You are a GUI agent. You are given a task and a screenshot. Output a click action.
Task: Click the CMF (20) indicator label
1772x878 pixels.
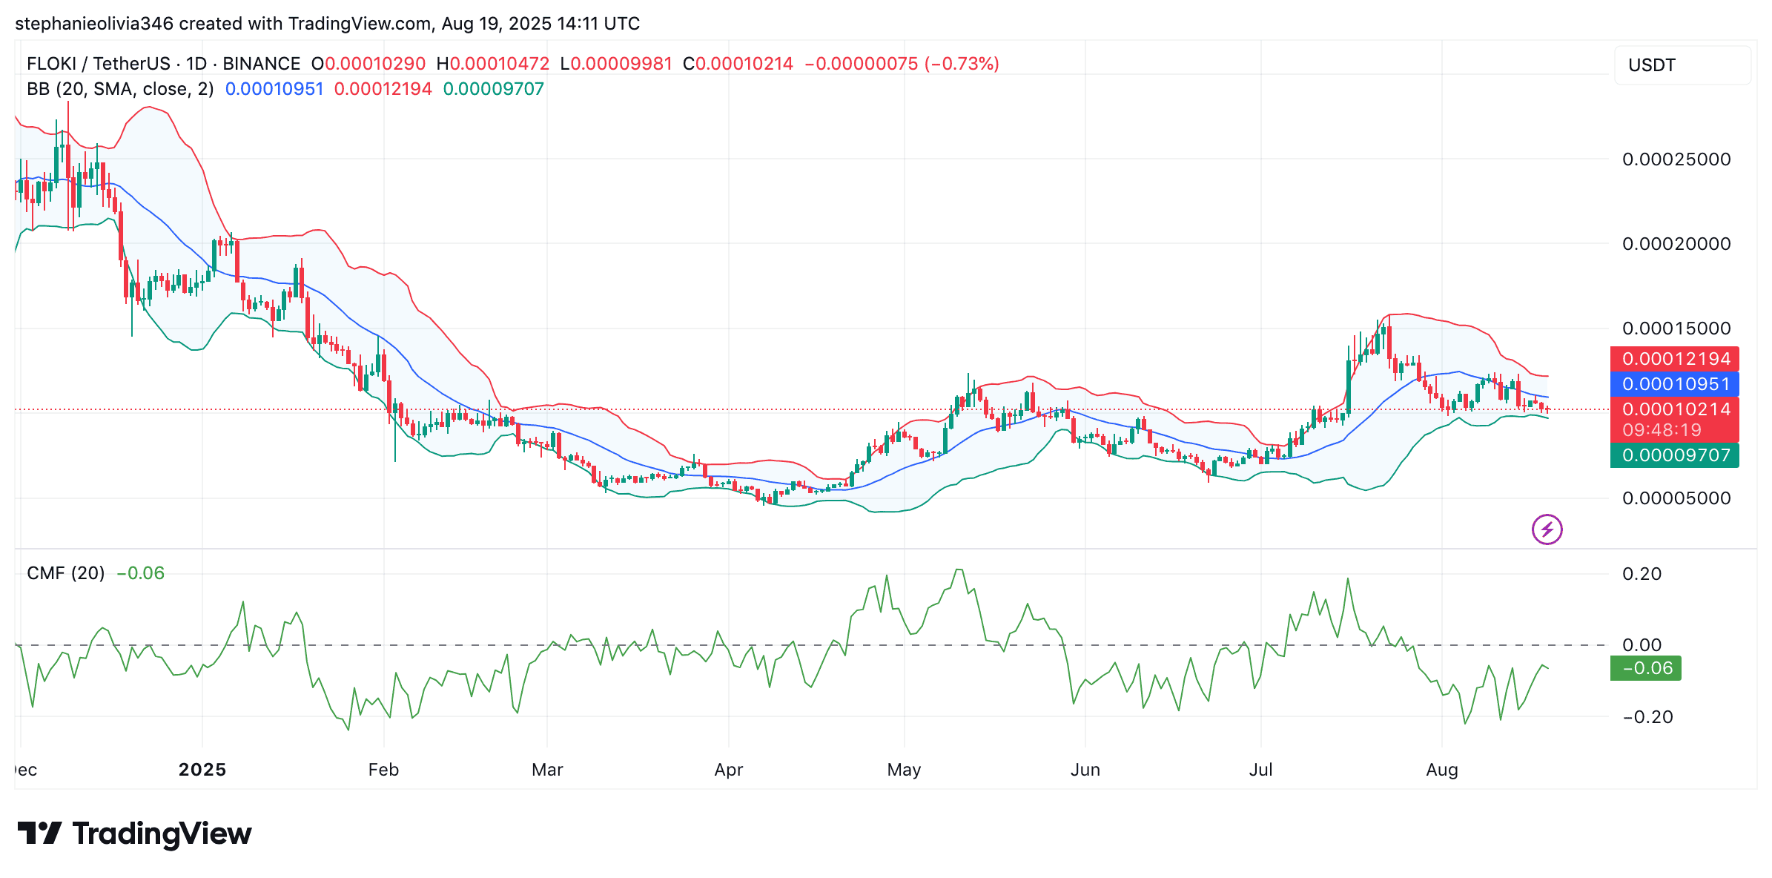coord(65,573)
